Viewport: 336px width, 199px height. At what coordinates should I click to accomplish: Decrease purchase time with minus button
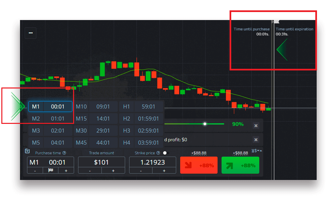click(35, 171)
